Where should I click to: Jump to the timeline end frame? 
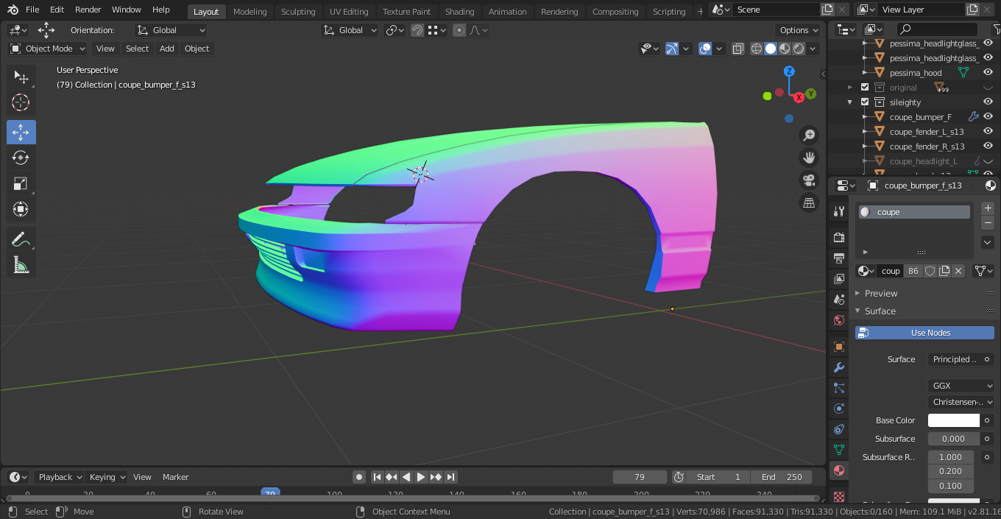tap(451, 477)
